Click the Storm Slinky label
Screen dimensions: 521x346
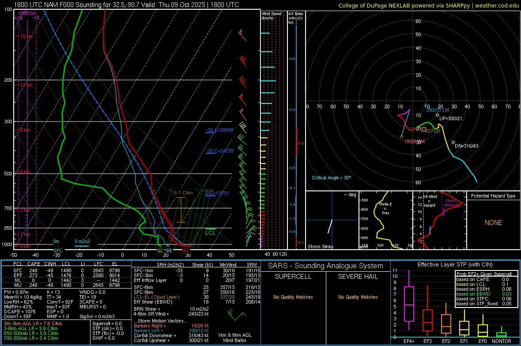click(321, 247)
